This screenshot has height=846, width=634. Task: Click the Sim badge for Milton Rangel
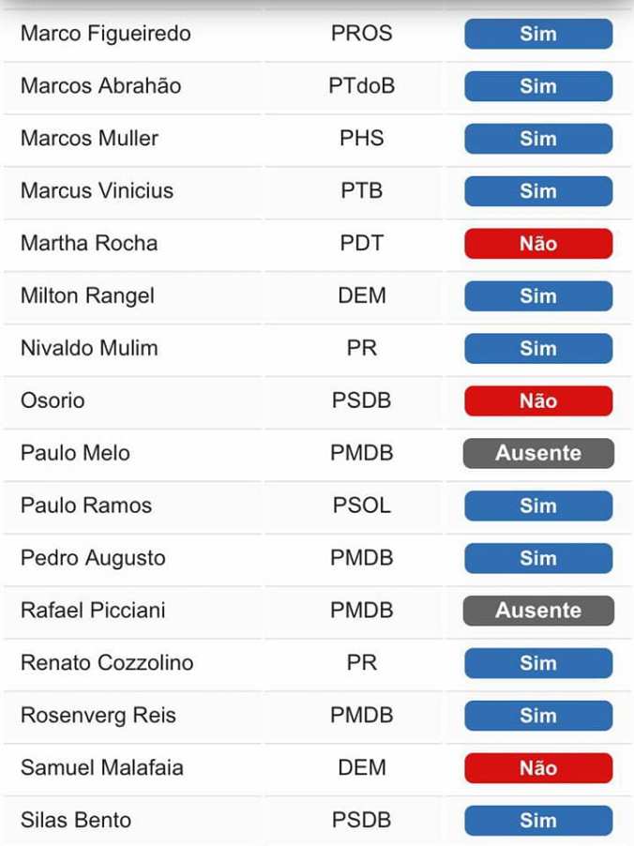point(537,296)
